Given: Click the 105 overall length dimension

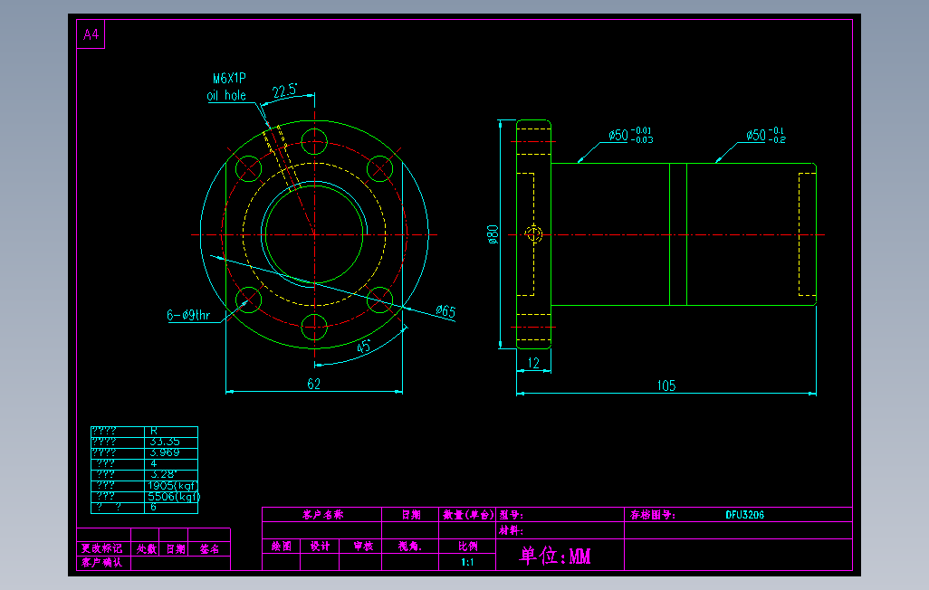Looking at the screenshot, I should (x=666, y=385).
